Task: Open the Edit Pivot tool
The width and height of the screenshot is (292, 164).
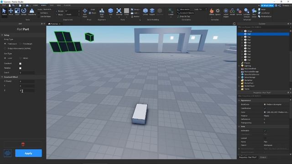Action: point(85,12)
